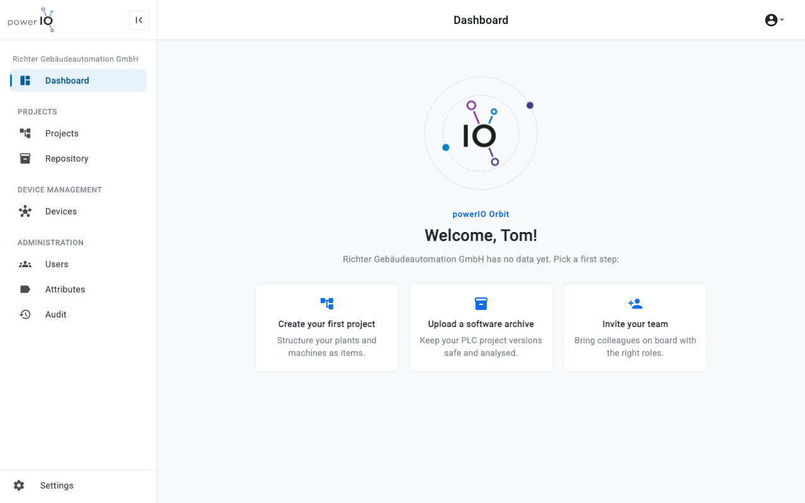Click 'Structure your plants and machines' description
This screenshot has height=503, width=805.
tap(327, 346)
